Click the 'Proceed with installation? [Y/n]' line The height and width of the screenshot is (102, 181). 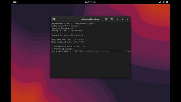pyautogui.click(x=69, y=46)
